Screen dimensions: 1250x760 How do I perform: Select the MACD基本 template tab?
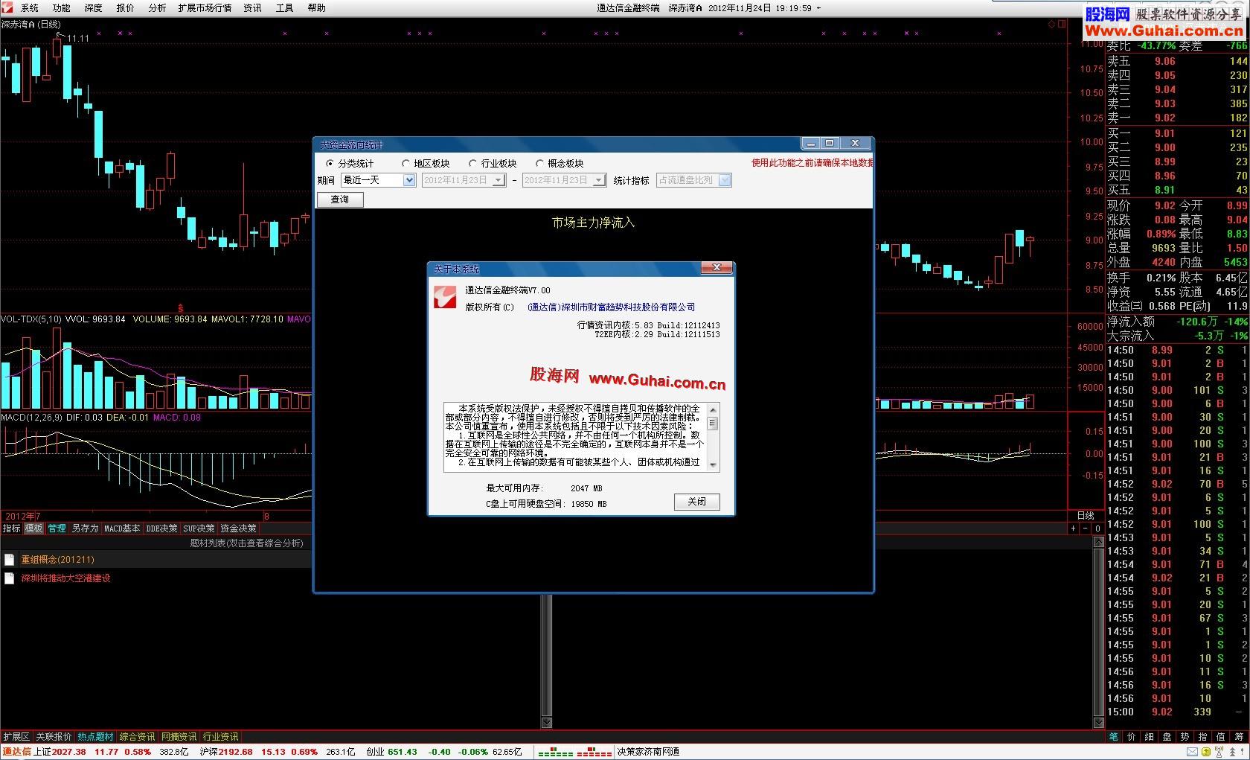(x=122, y=528)
